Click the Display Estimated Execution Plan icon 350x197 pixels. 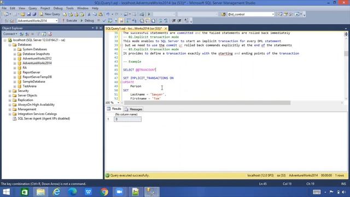(x=110, y=21)
